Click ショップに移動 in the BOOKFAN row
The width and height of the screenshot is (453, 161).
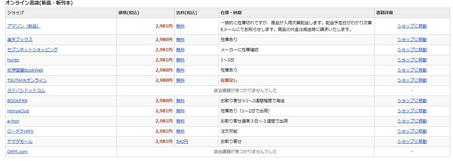click(x=412, y=101)
